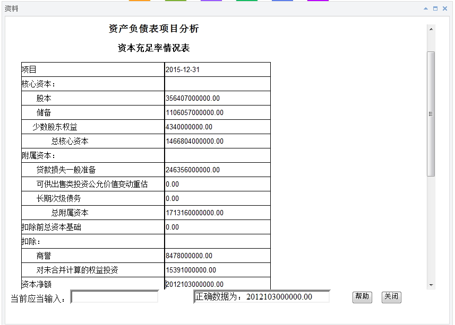Viewport: 455px width, 325px height.
Task: Click the 商誉 row label
Action: 44,256
